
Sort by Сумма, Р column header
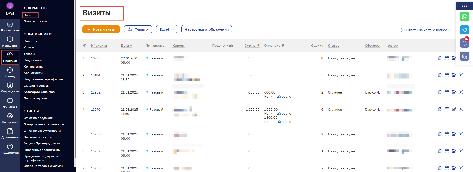[252, 46]
